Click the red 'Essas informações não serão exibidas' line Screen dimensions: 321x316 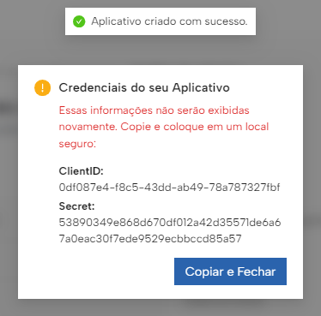(154, 110)
